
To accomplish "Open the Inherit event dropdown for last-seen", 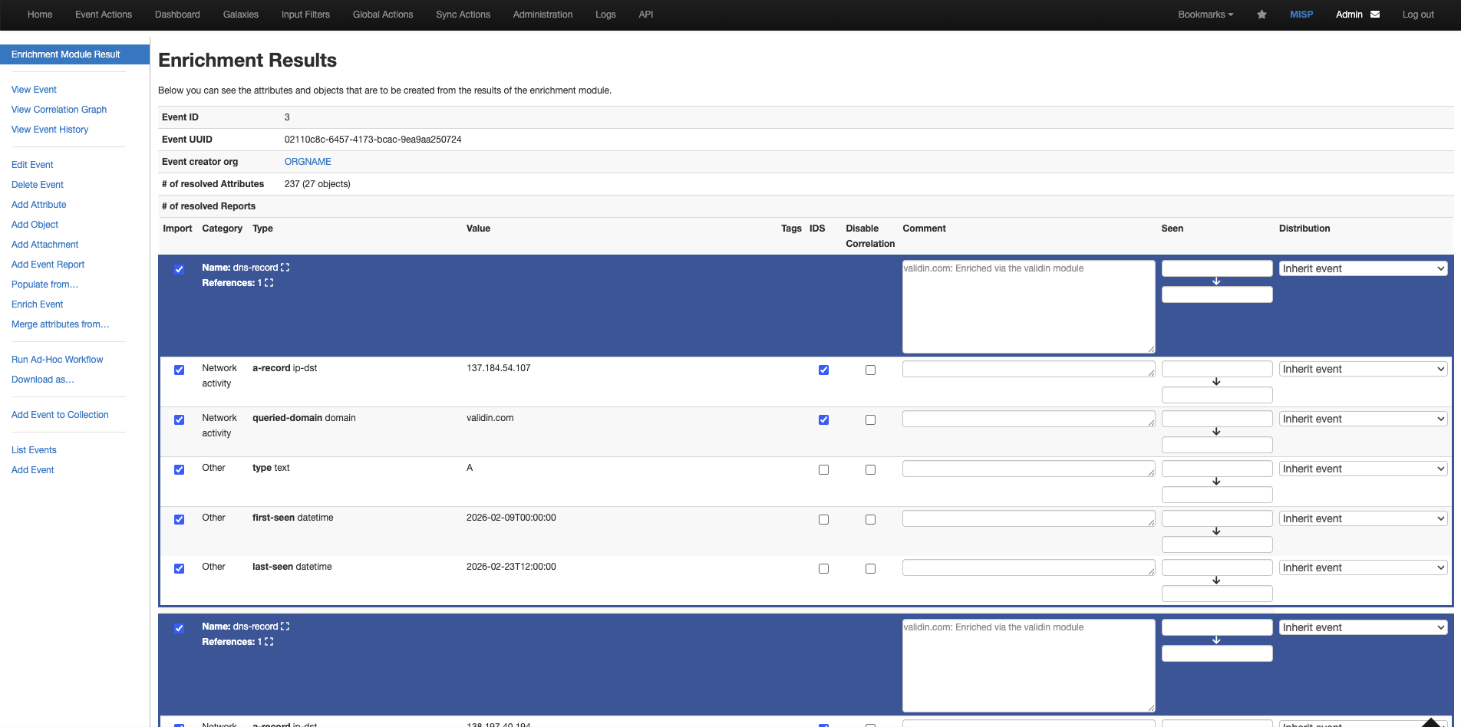I will pos(1363,567).
